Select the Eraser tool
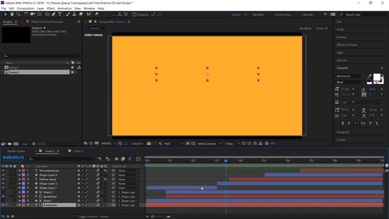 81,15
